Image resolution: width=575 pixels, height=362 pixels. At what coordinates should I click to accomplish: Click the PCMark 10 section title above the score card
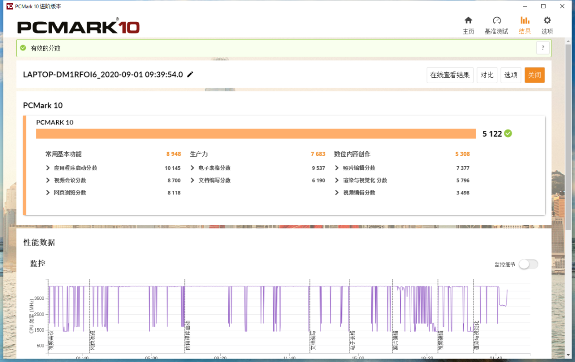[x=43, y=105]
